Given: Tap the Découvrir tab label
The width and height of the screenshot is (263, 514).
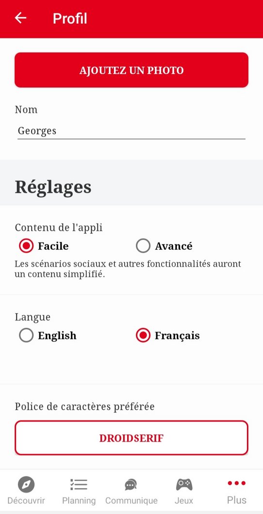Looking at the screenshot, I should click(x=26, y=500).
